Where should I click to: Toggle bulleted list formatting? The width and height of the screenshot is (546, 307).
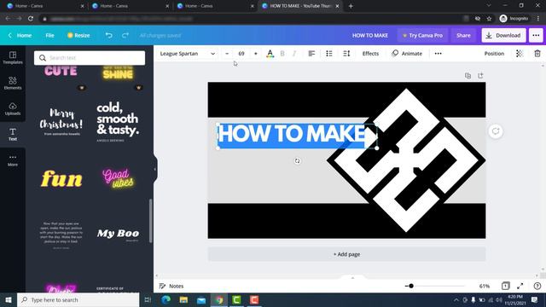(x=329, y=54)
